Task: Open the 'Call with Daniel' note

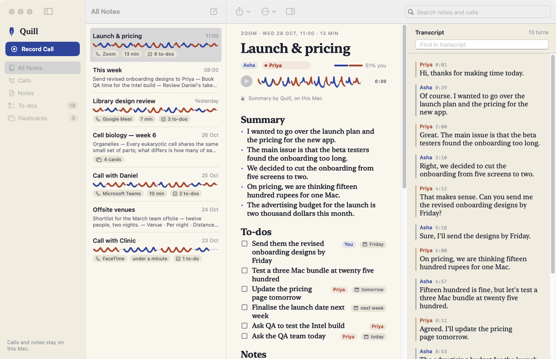Action: click(x=156, y=185)
